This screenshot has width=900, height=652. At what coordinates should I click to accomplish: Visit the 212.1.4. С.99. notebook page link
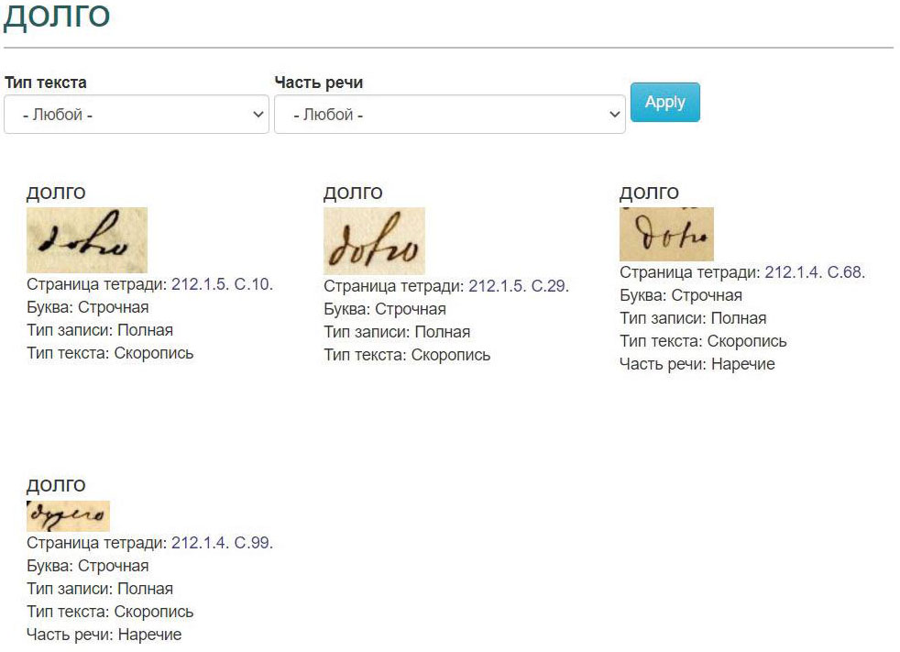(x=222, y=543)
